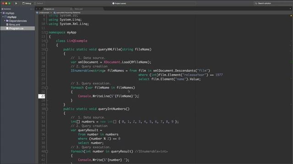Click the warning indicator above the scrollbar
Image resolution: width=293 pixels, height=164 pixels.
click(x=291, y=16)
